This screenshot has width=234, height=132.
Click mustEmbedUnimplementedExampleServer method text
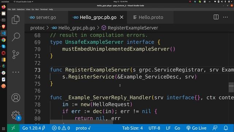[116, 49]
